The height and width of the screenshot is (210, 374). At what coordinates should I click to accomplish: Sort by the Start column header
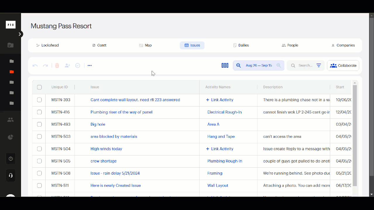(x=340, y=87)
